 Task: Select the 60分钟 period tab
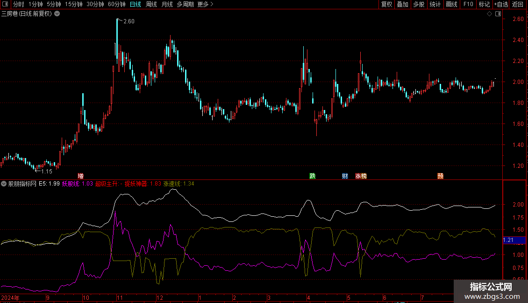coord(117,4)
